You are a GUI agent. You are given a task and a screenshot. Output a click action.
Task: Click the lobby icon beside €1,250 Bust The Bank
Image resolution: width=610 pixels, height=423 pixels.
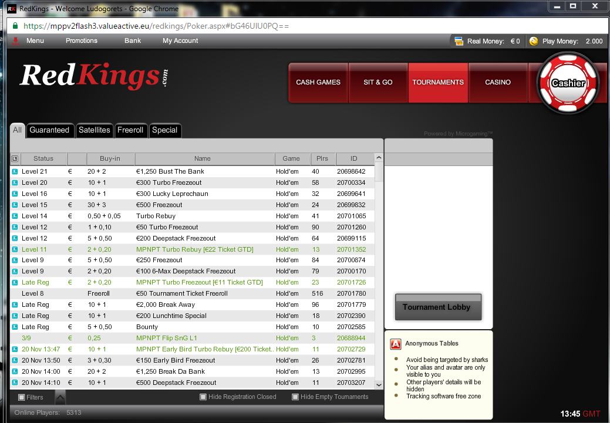coord(15,171)
